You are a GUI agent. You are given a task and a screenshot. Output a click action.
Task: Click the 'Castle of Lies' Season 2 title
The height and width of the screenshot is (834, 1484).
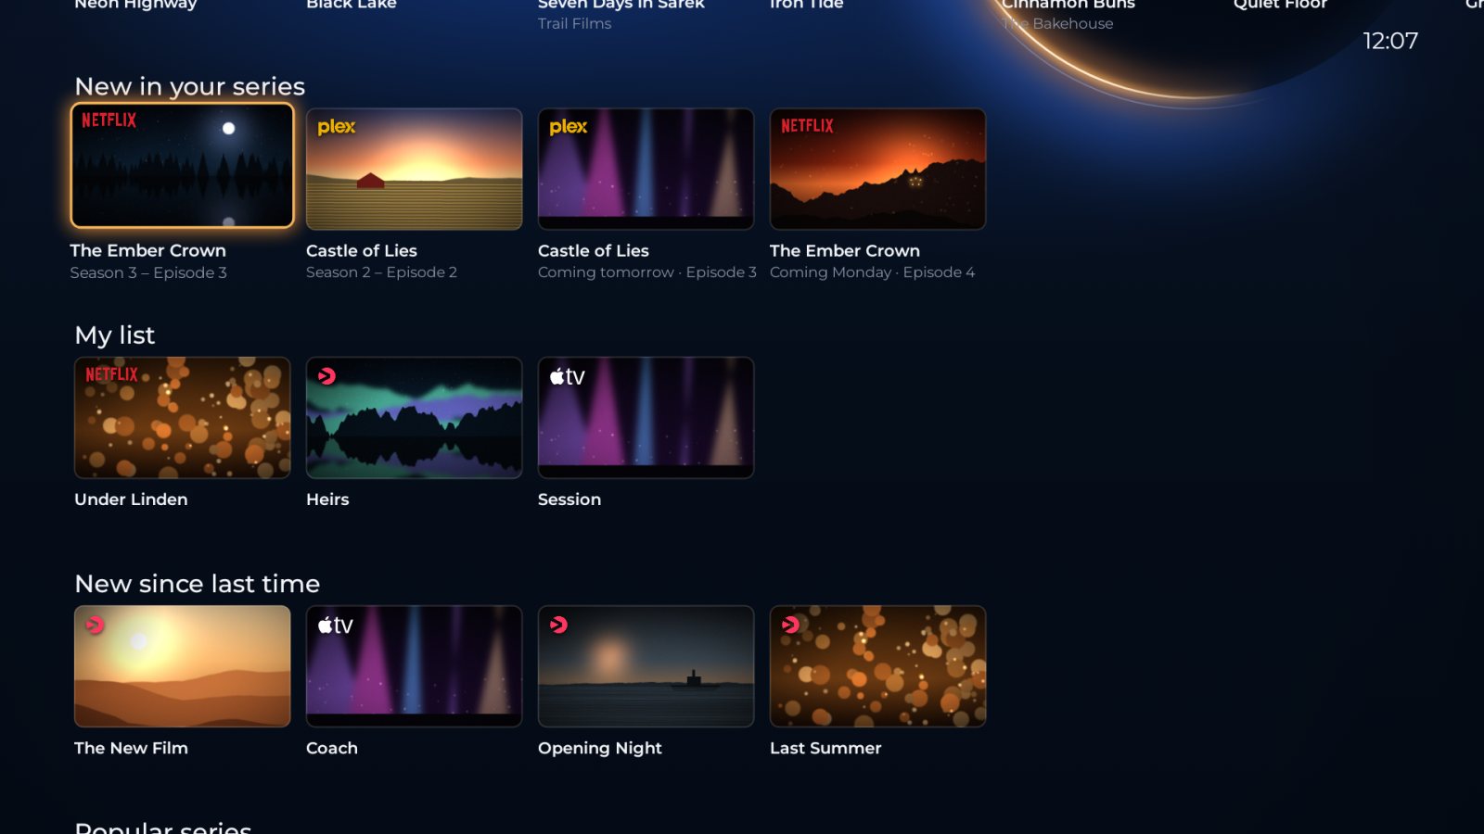tap(362, 250)
